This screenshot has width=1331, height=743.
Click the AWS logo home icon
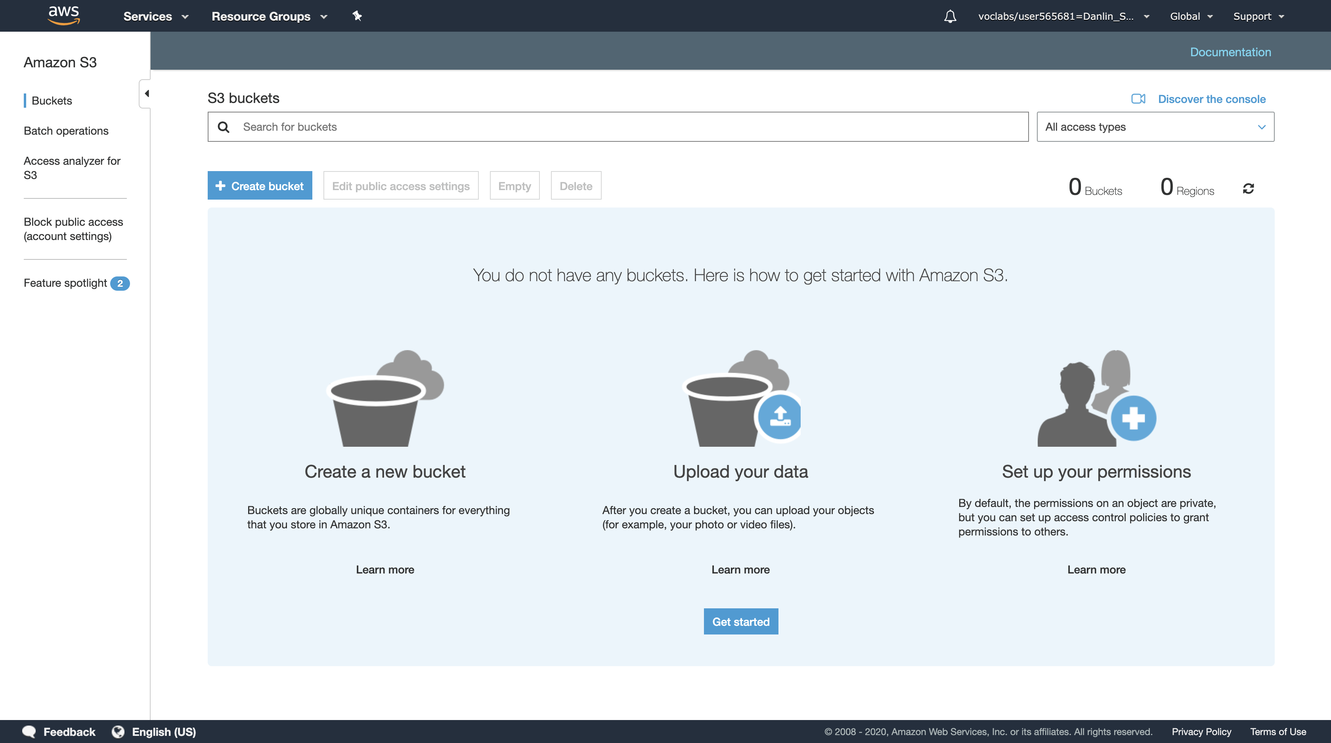pos(63,15)
